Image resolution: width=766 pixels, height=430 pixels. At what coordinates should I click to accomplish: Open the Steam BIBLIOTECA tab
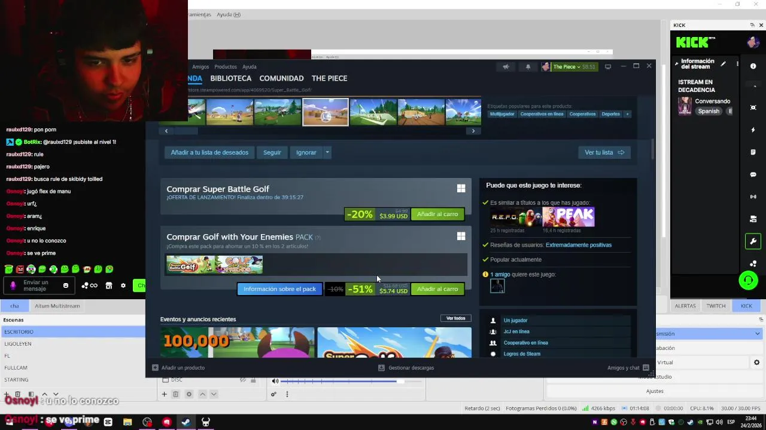tap(231, 78)
